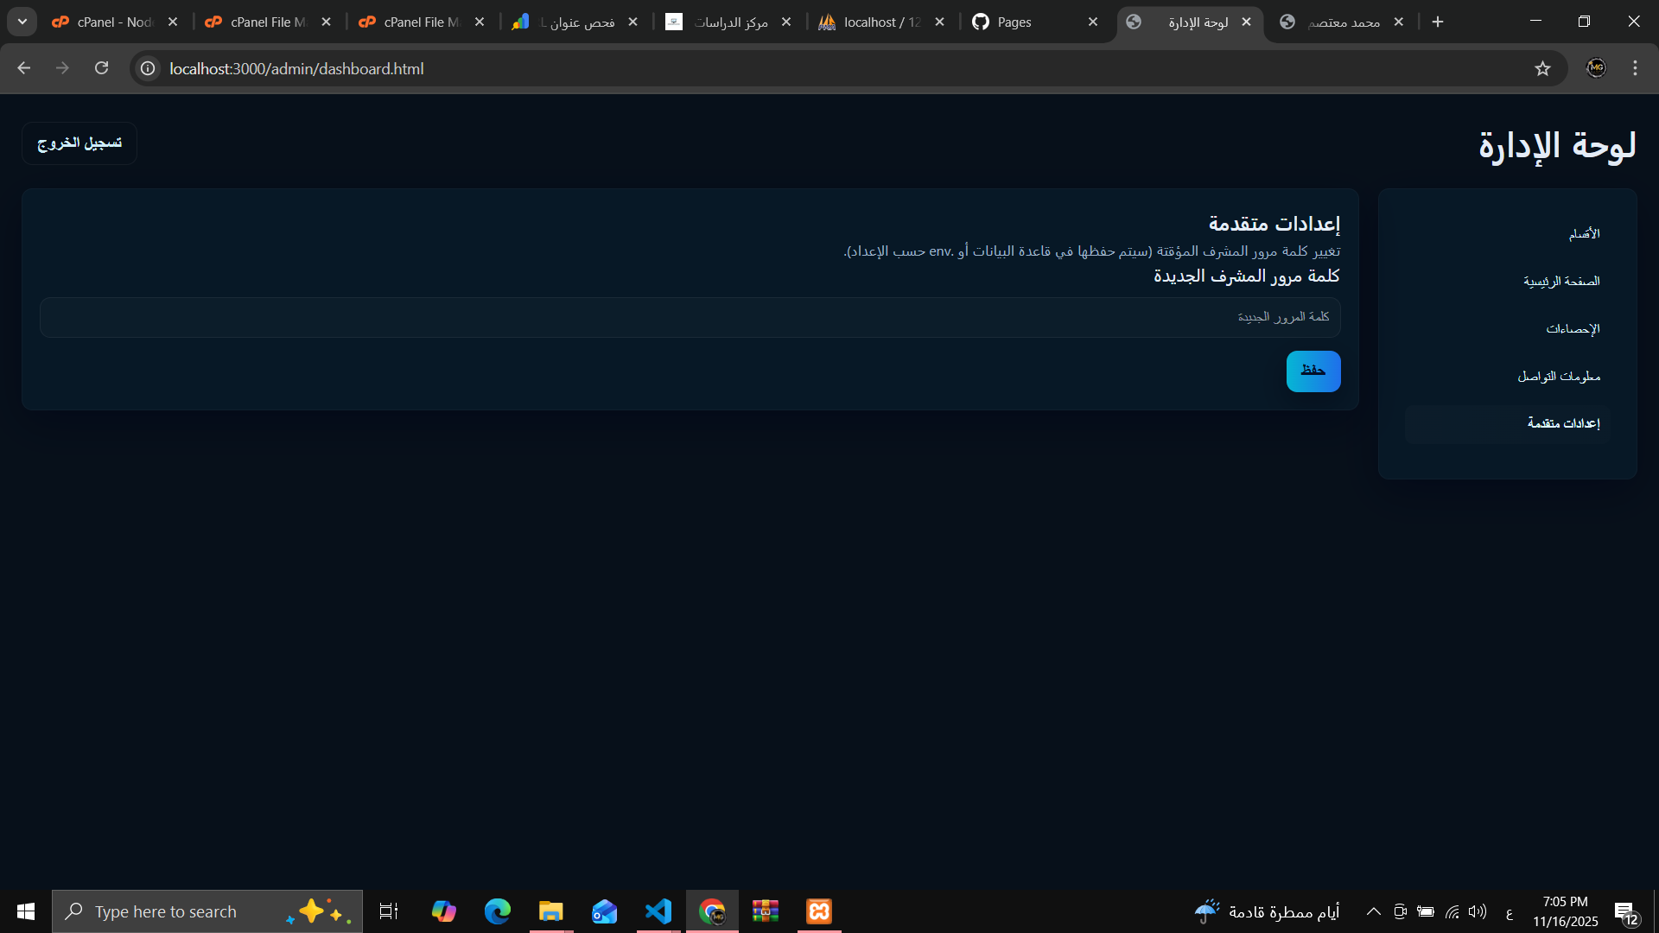Open Visual Studio Code from taskbar
This screenshot has width=1659, height=933.
point(658,911)
